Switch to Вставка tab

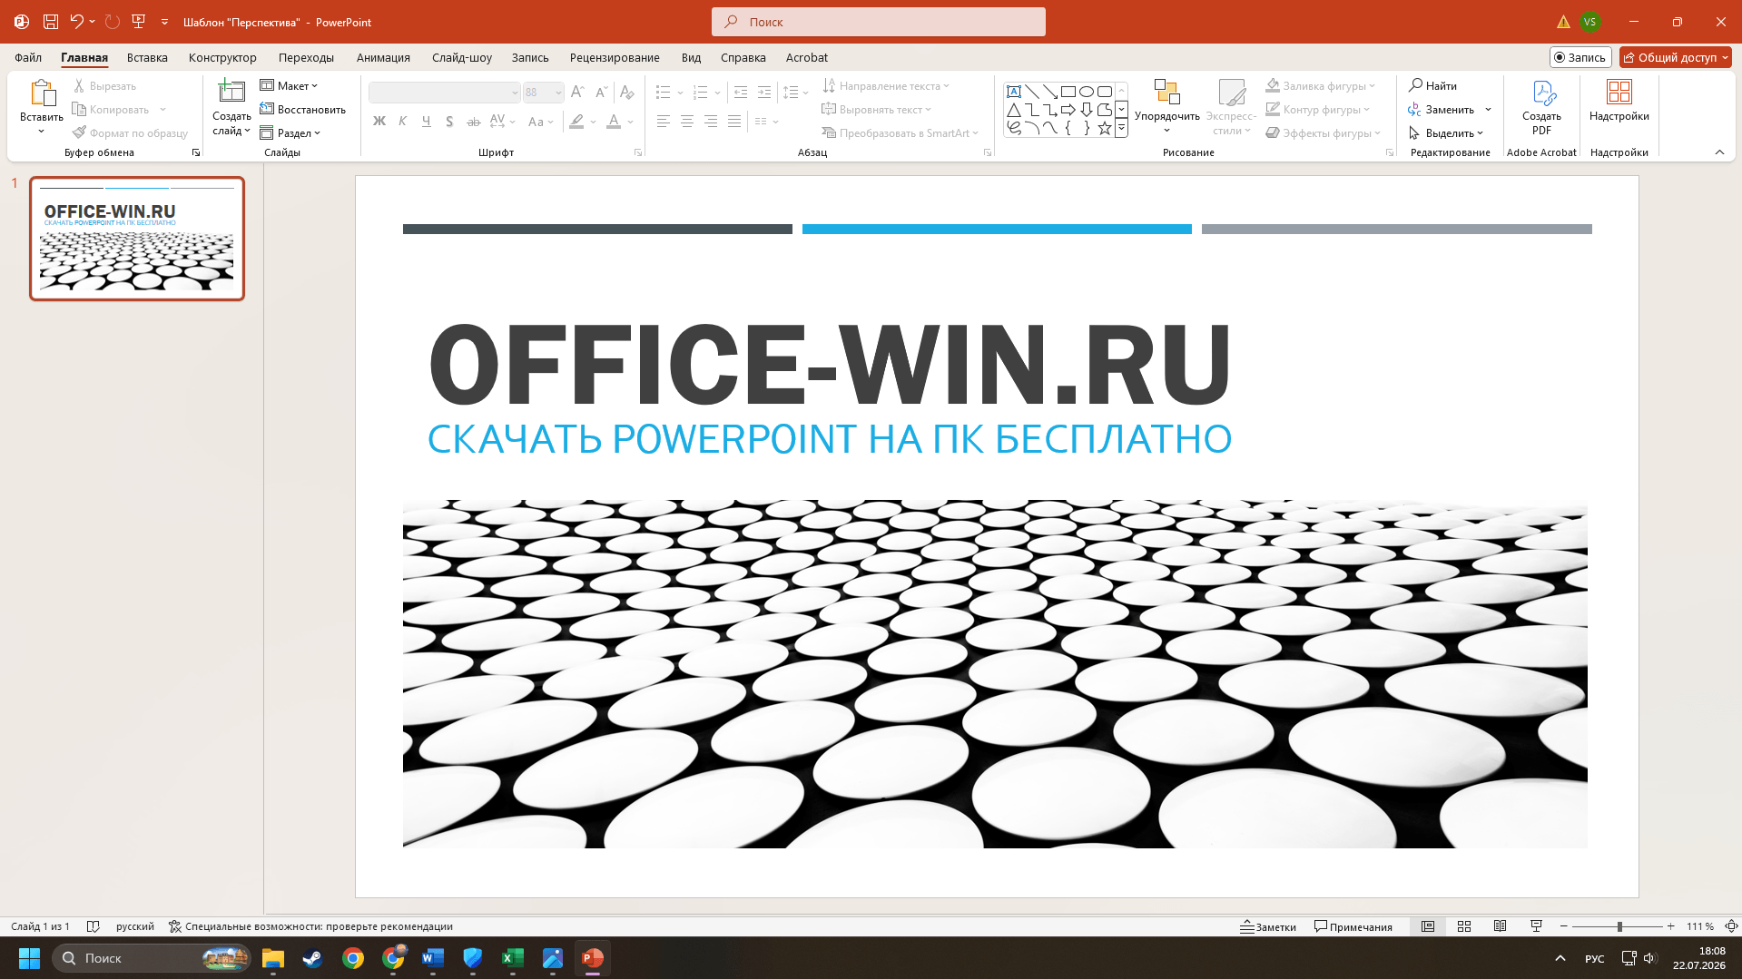pos(147,57)
